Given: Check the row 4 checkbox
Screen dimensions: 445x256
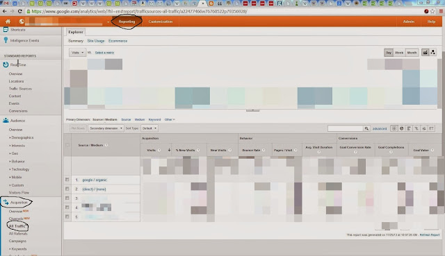Looking at the screenshot, I should (x=67, y=207).
